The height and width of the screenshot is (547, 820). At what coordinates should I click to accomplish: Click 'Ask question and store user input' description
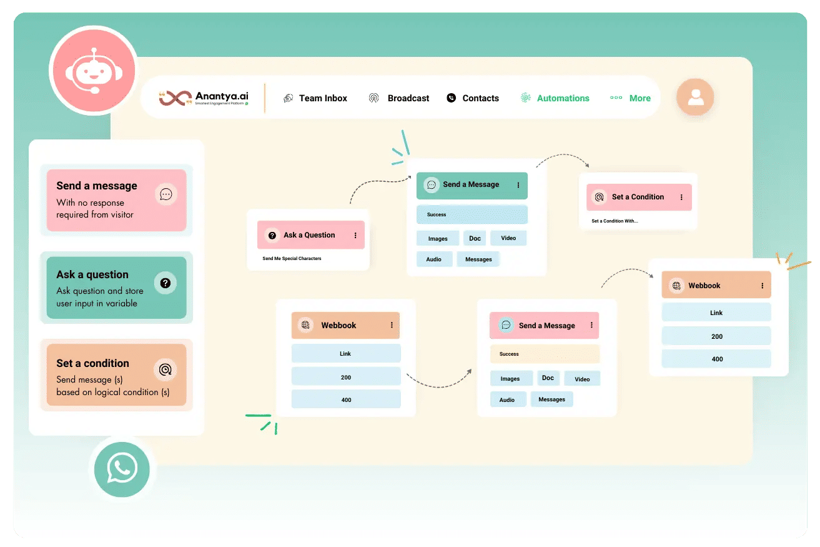pos(100,297)
